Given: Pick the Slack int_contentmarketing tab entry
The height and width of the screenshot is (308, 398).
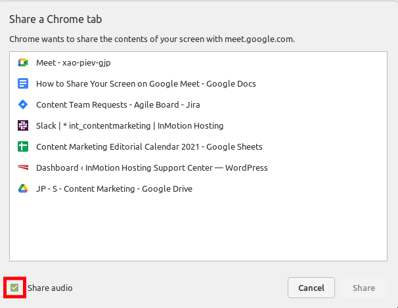Looking at the screenshot, I should pyautogui.click(x=129, y=125).
